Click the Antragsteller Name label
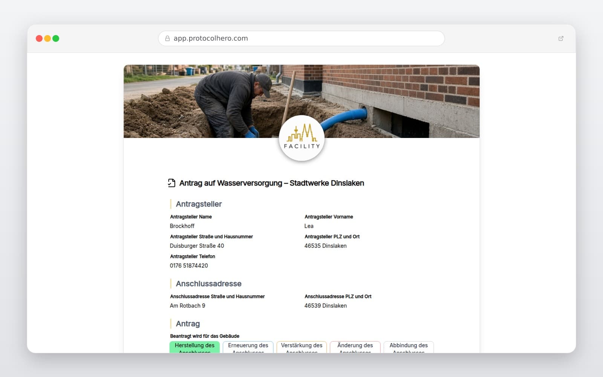 (191, 217)
